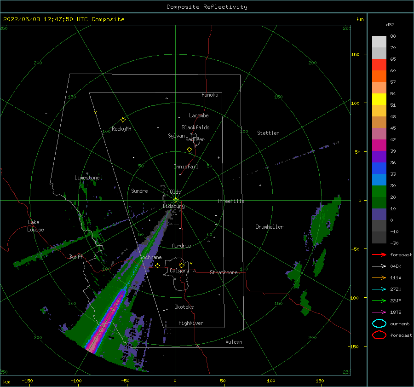Click the yellow radar-site diamond at Olds
The height and width of the screenshot is (387, 414).
pos(176,200)
